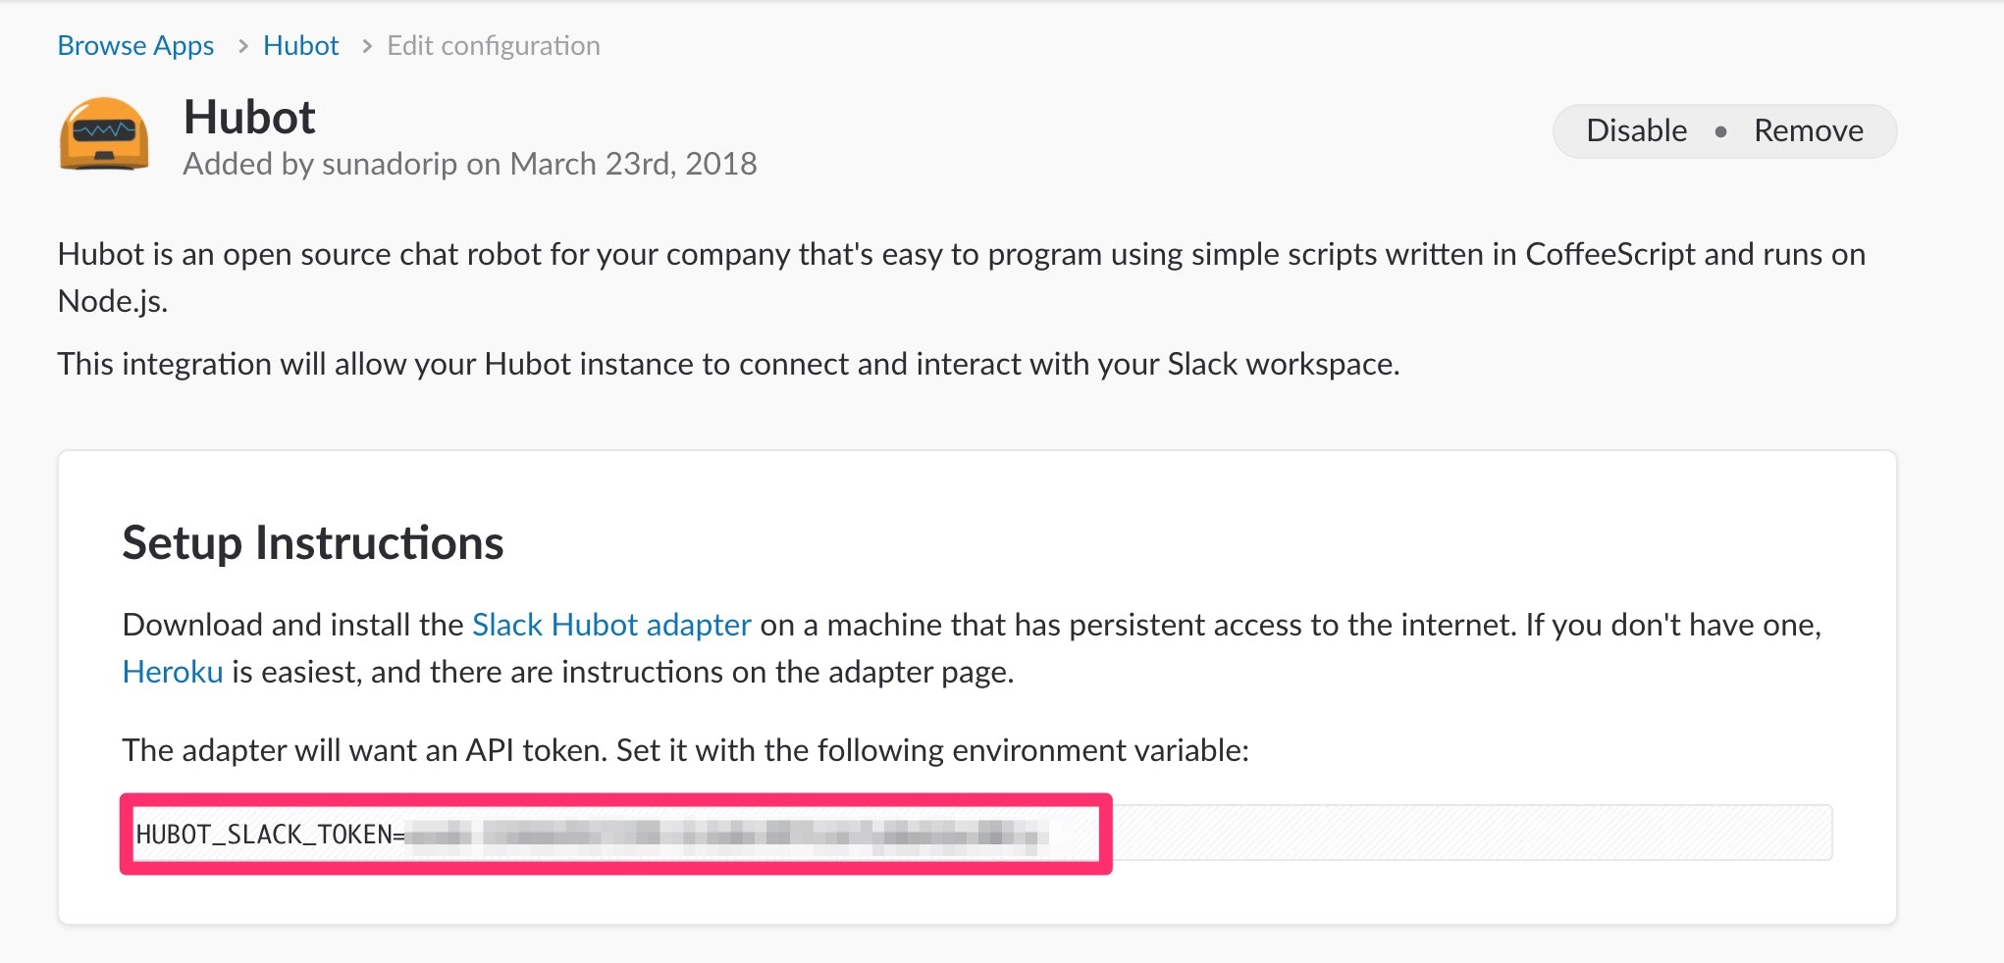The width and height of the screenshot is (2004, 963).
Task: Remove the Hubot integration
Action: [1808, 130]
